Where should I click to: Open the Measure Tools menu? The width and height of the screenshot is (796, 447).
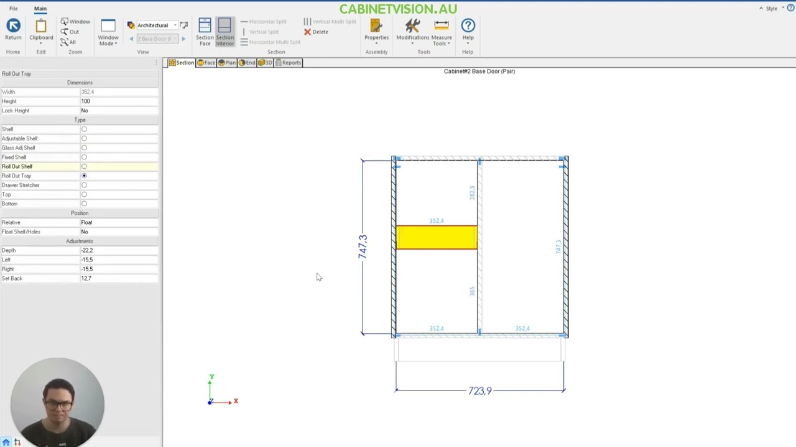tap(442, 32)
